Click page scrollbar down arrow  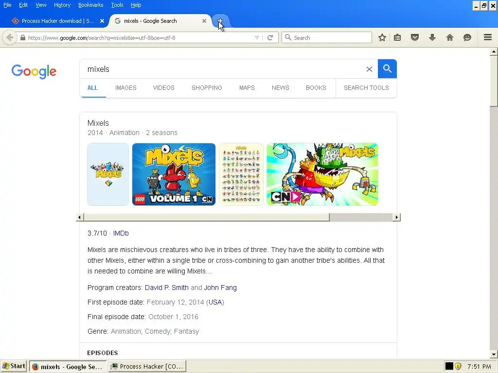point(494,355)
